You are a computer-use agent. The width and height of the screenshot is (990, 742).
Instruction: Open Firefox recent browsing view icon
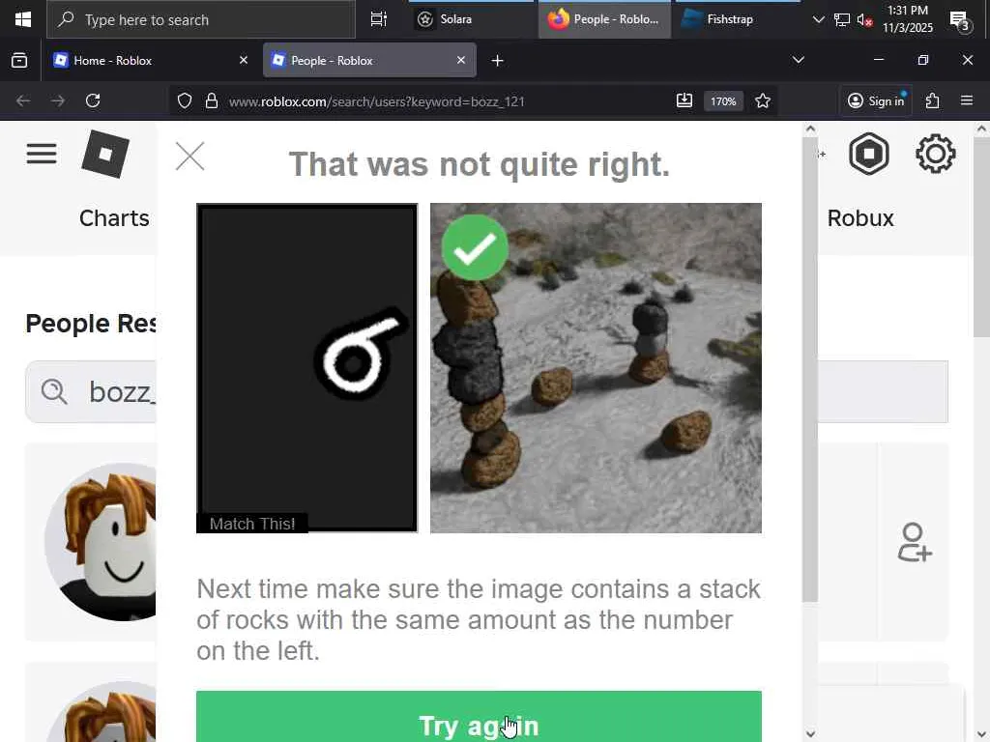click(19, 61)
